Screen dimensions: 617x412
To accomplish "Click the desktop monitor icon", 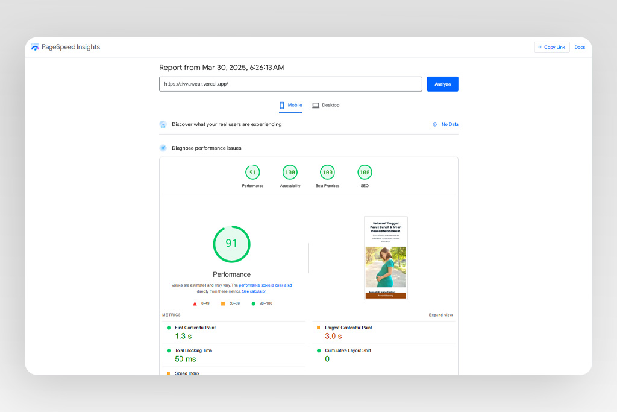I will tap(316, 105).
